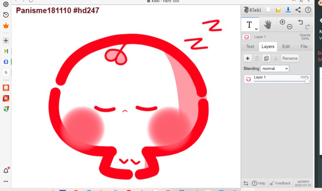Create a new blank image
The width and height of the screenshot is (322, 191).
click(268, 10)
